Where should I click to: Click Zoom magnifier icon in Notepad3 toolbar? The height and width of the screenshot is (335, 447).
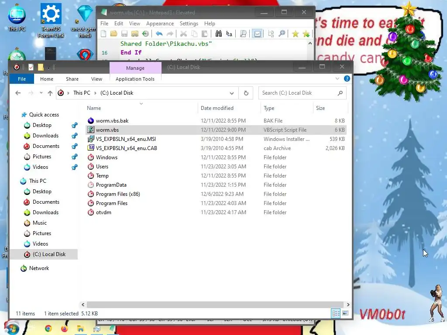pyautogui.click(x=282, y=34)
